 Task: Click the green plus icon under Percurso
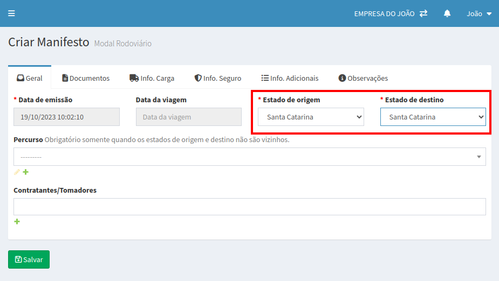pos(25,172)
